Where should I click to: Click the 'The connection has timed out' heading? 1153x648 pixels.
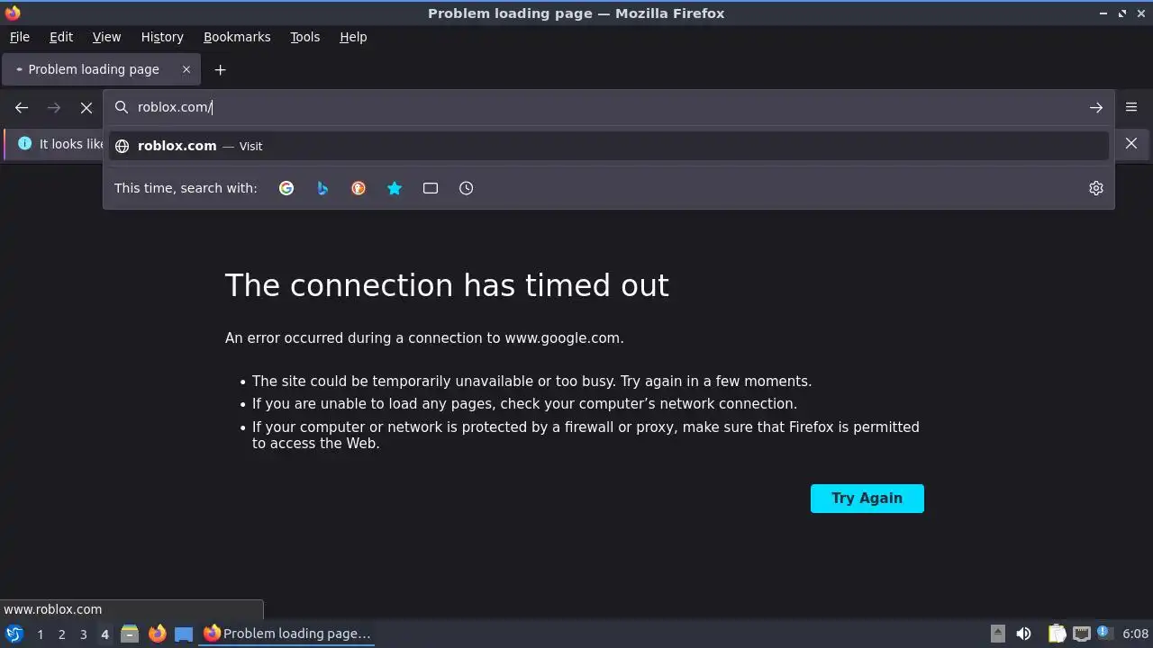click(447, 285)
